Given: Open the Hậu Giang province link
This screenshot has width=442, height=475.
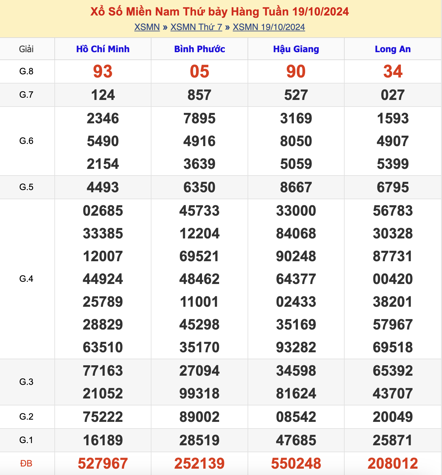Looking at the screenshot, I should click(x=296, y=49).
